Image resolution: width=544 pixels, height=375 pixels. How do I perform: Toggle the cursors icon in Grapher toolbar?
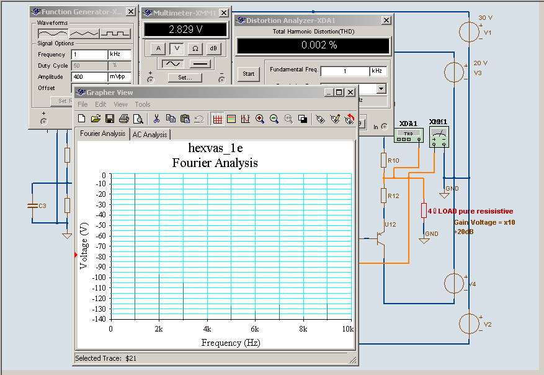click(x=246, y=119)
